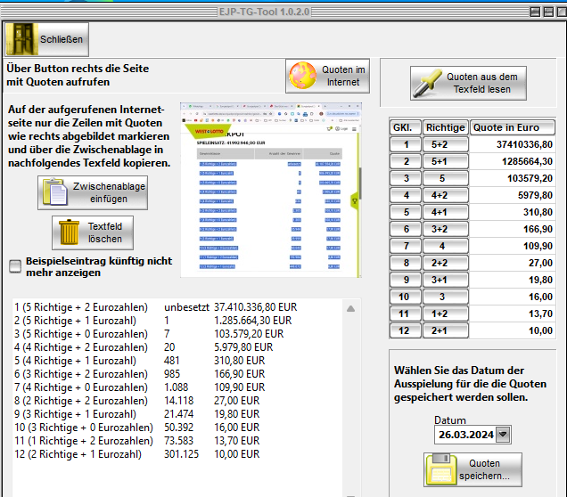Click the 'Datum' label
Screen dimensions: 567x497
(x=450, y=420)
